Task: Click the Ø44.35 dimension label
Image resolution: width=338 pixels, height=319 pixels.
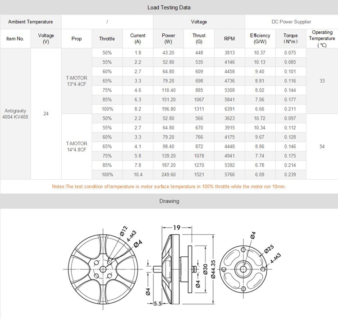Action: point(213,269)
